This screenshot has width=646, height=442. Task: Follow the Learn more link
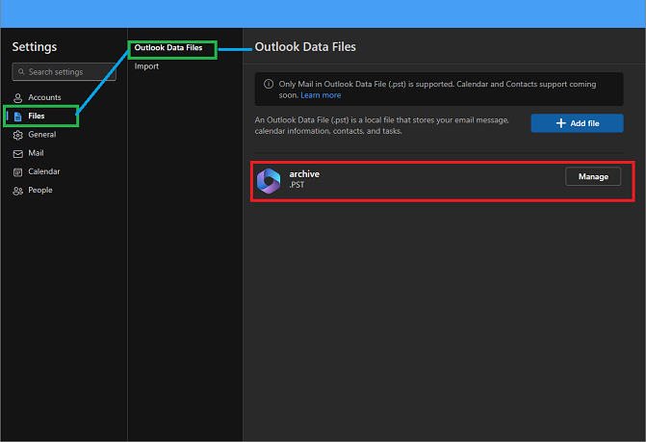(x=321, y=95)
